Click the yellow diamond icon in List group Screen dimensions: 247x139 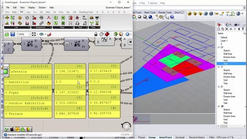click(20, 18)
